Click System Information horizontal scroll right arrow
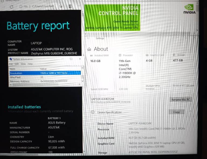 [79, 84]
